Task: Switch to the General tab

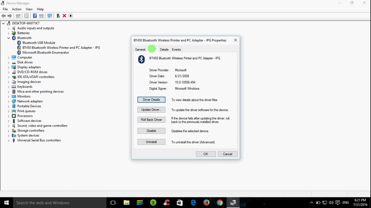Action: pos(140,49)
